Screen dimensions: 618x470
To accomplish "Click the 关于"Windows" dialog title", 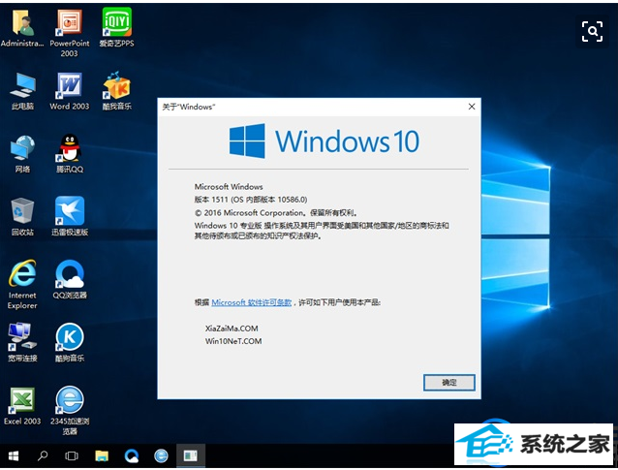I will [x=188, y=107].
